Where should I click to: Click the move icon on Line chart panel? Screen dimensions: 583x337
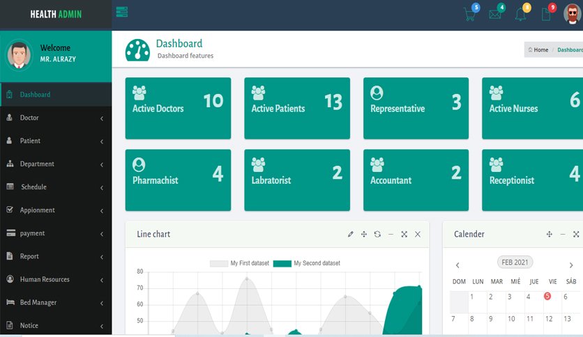[364, 234]
